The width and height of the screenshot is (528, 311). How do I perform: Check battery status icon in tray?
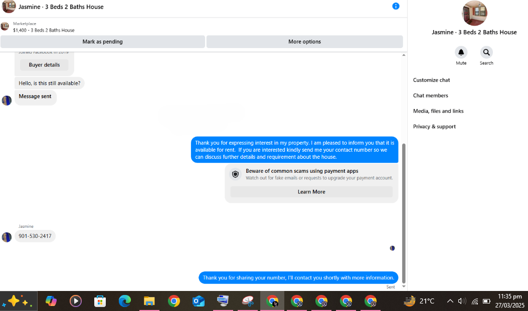point(486,301)
